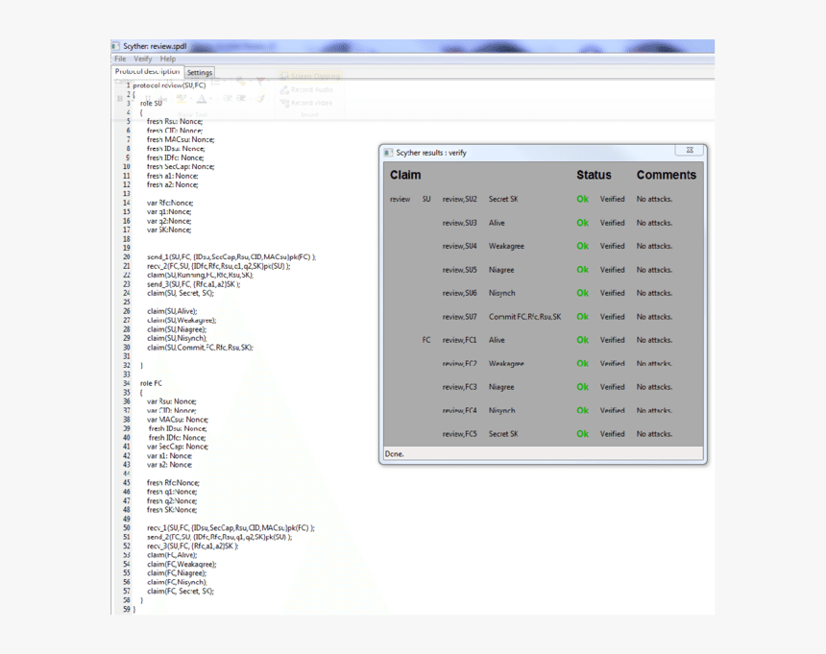Select the Font Color icon in the faded toolbar

203,98
